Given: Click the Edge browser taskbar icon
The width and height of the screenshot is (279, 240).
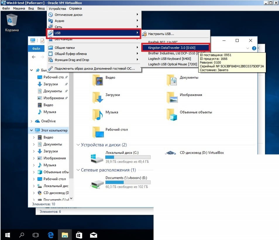Looking at the screenshot, I should tap(51, 235).
